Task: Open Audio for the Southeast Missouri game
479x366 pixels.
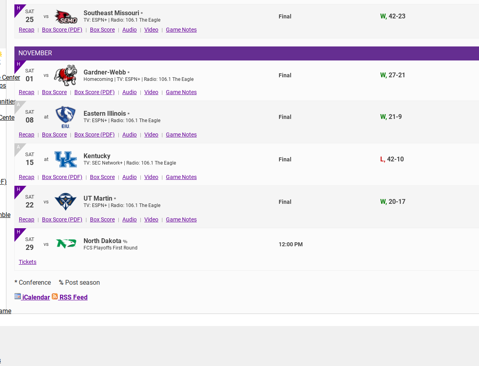Action: [130, 30]
